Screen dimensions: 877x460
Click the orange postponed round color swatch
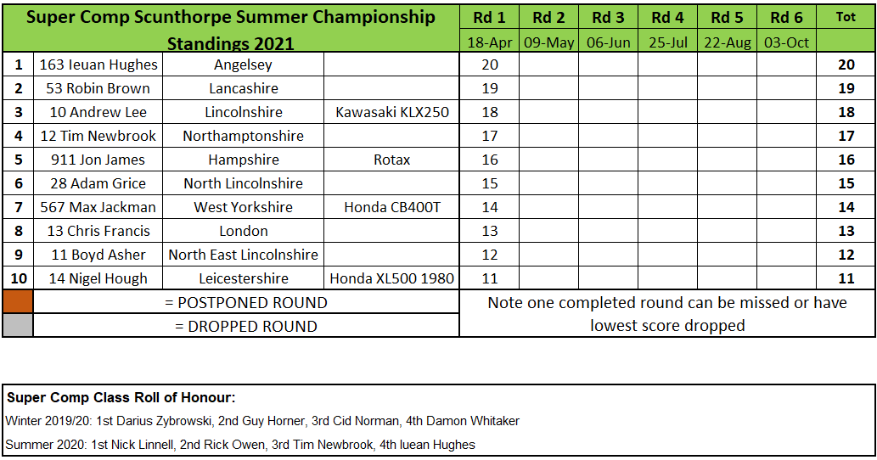click(18, 301)
